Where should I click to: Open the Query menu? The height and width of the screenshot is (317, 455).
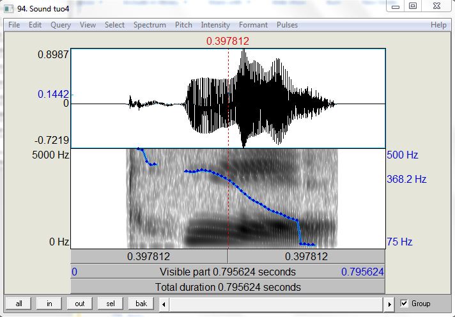(61, 25)
